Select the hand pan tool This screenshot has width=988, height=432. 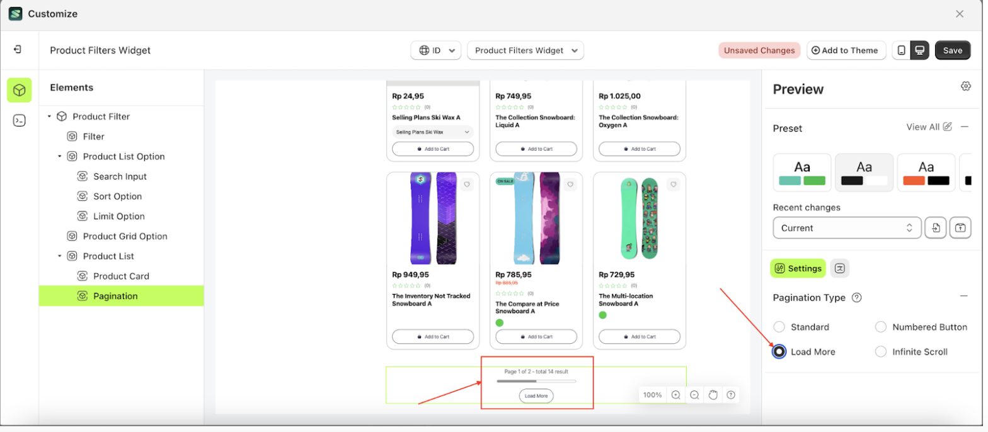tap(713, 395)
